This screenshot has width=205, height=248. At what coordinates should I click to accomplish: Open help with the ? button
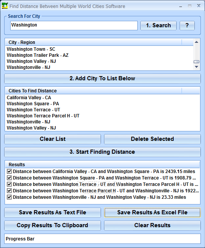187,25
